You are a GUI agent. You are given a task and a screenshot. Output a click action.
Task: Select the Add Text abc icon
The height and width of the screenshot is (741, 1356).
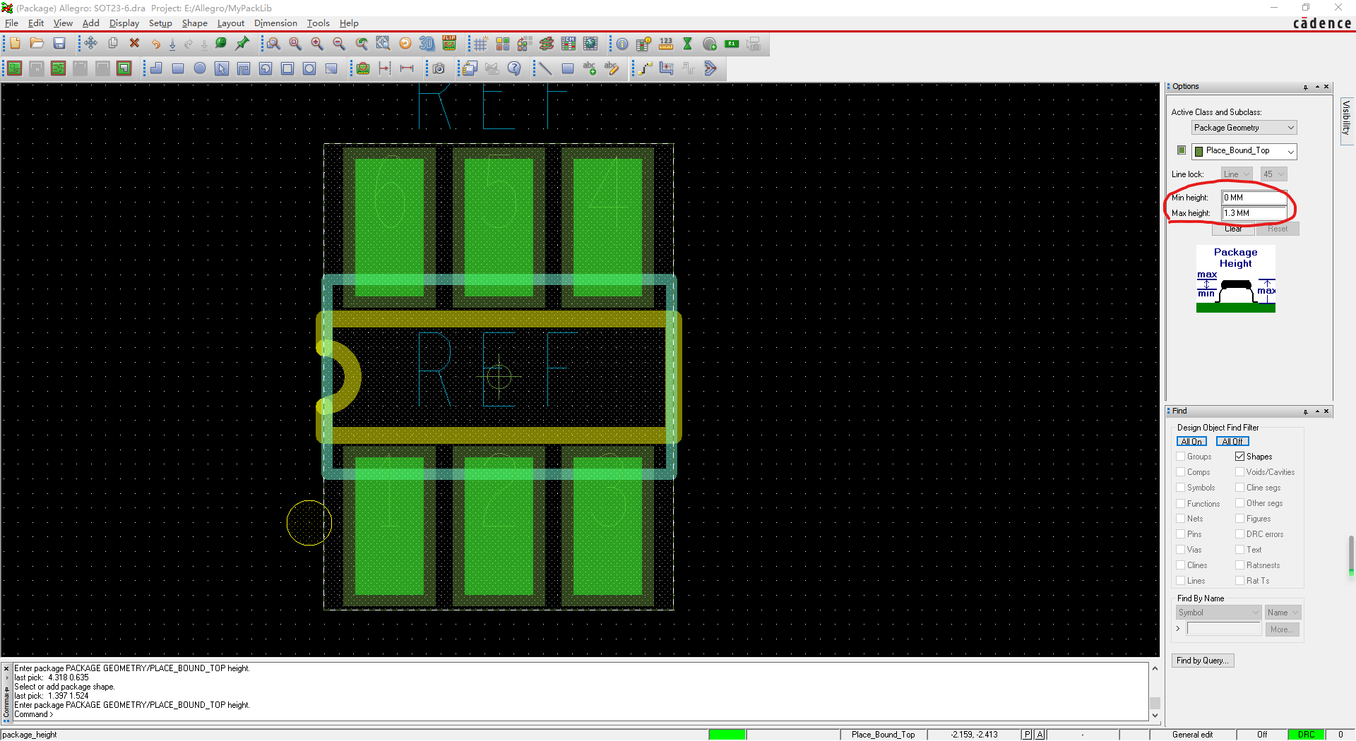pyautogui.click(x=590, y=68)
